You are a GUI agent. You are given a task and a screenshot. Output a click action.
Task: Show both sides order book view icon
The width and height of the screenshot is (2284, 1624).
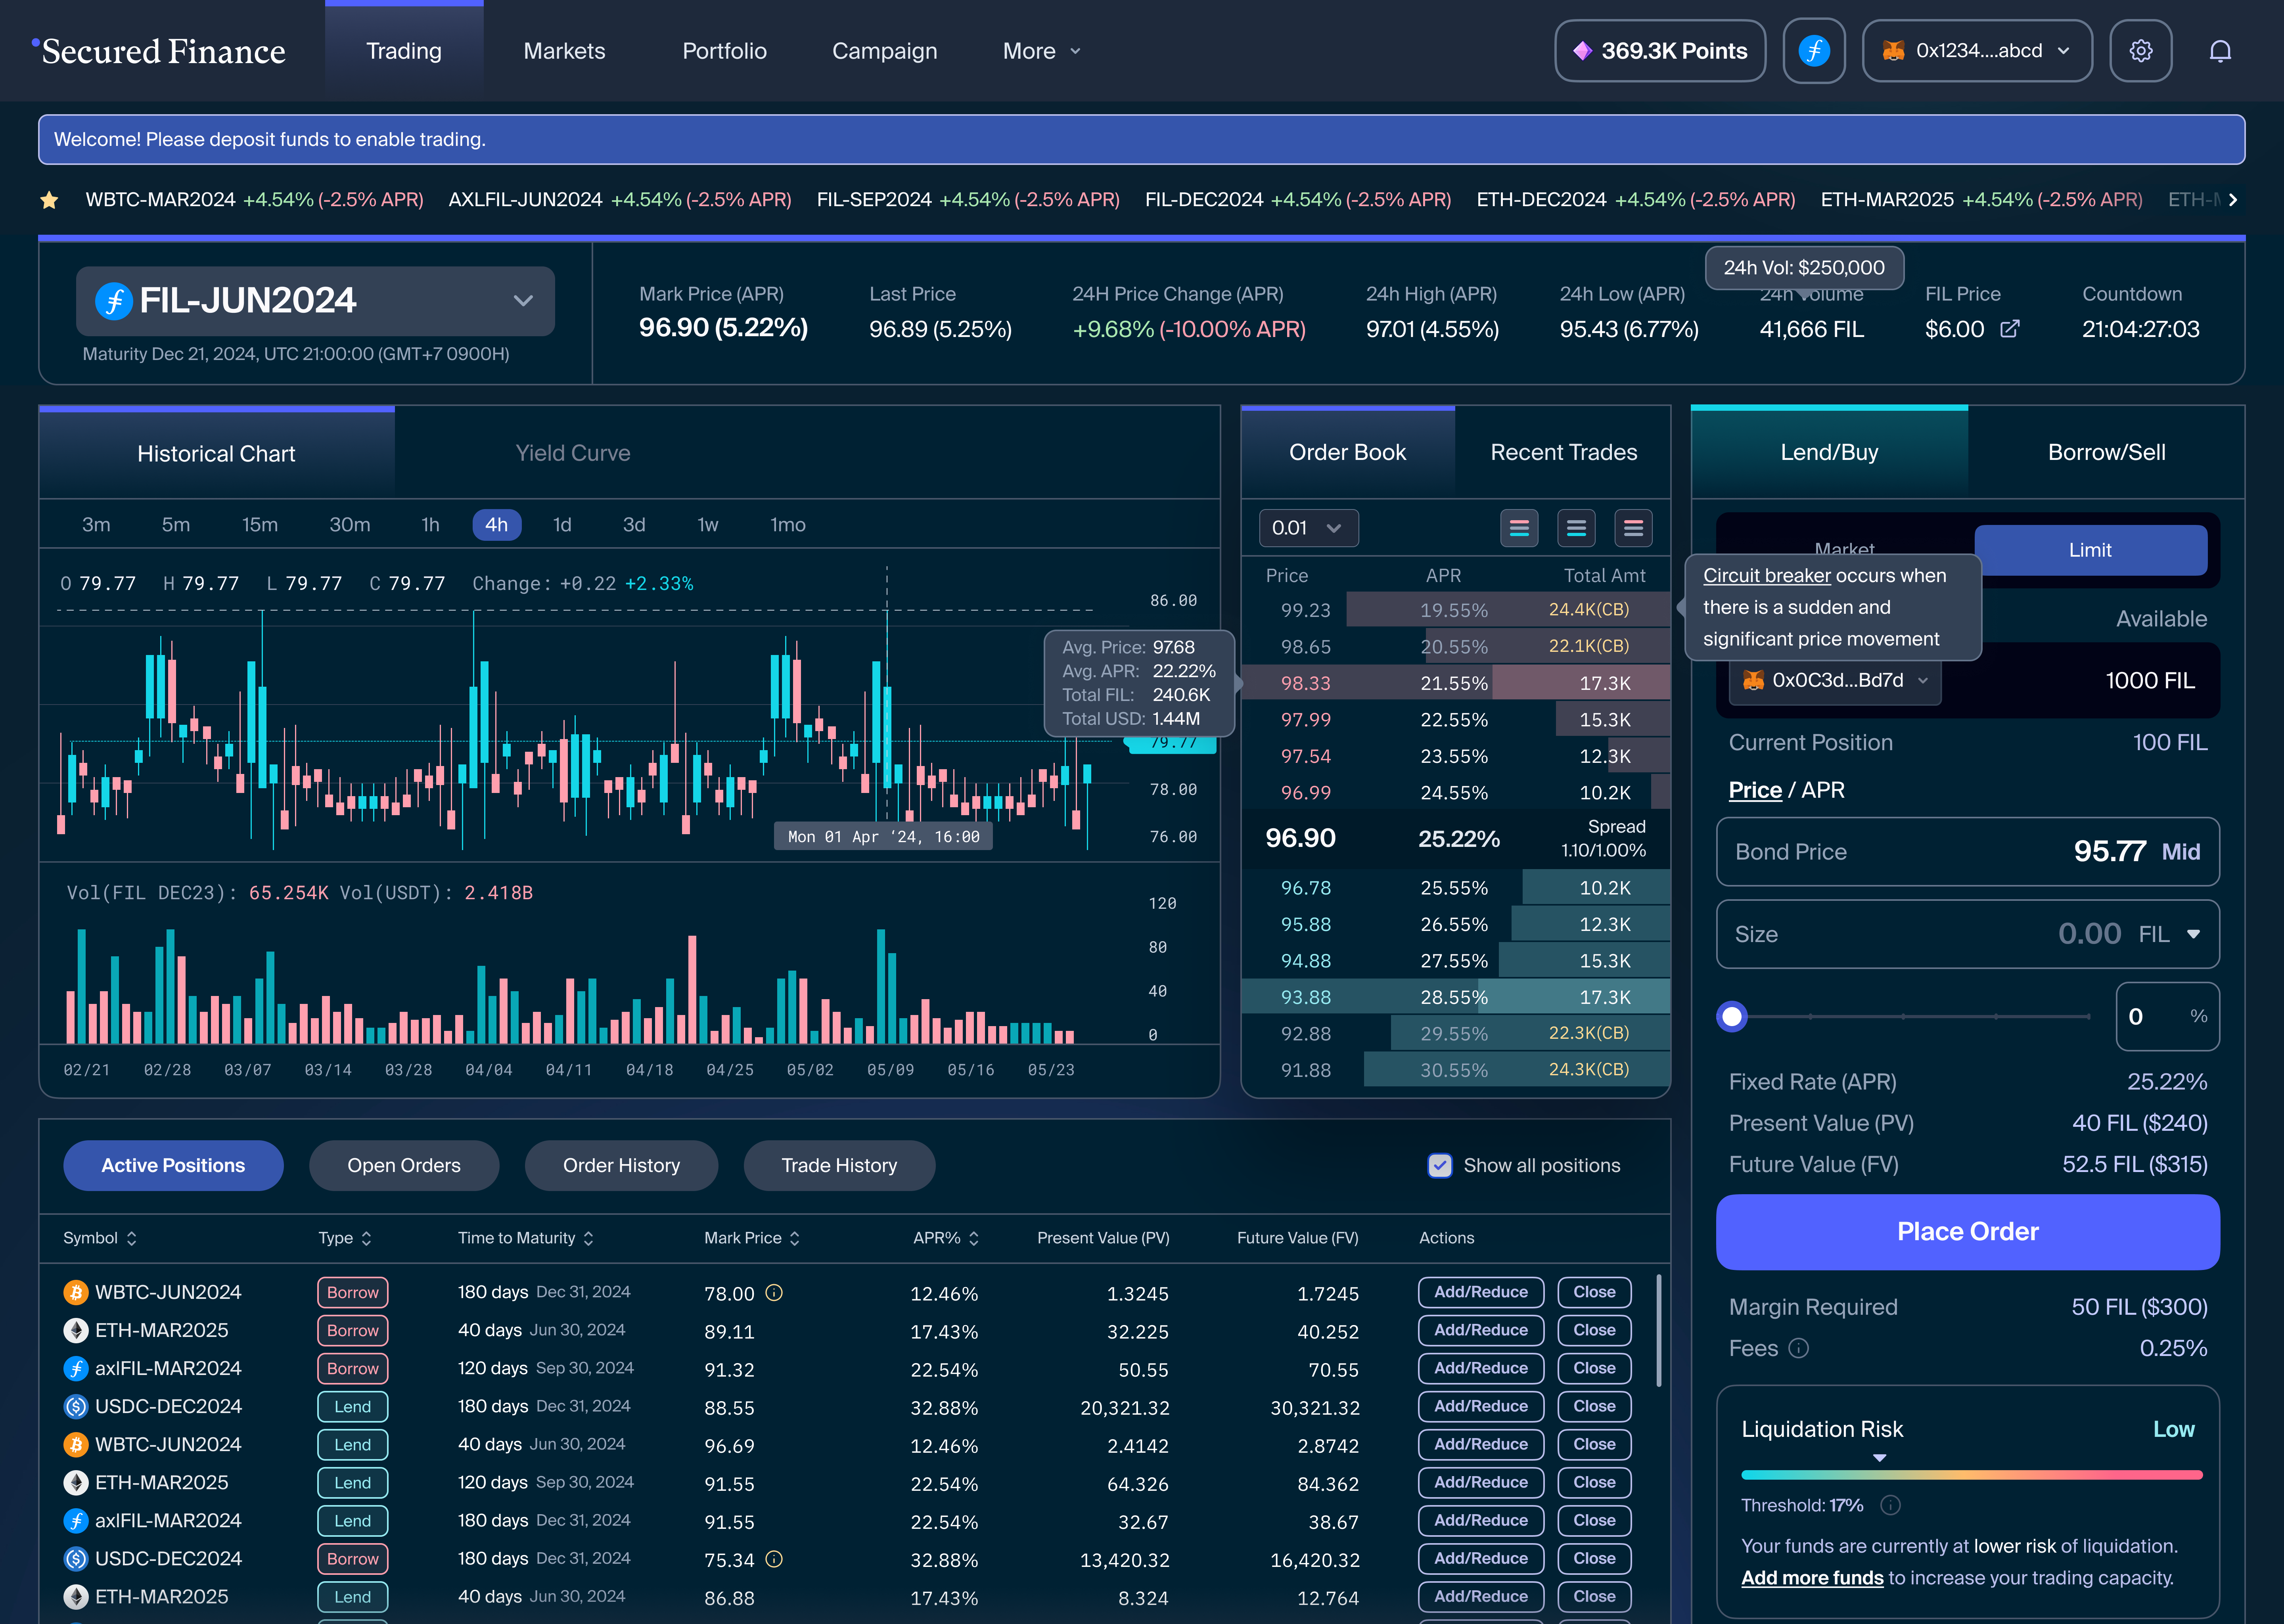1519,528
